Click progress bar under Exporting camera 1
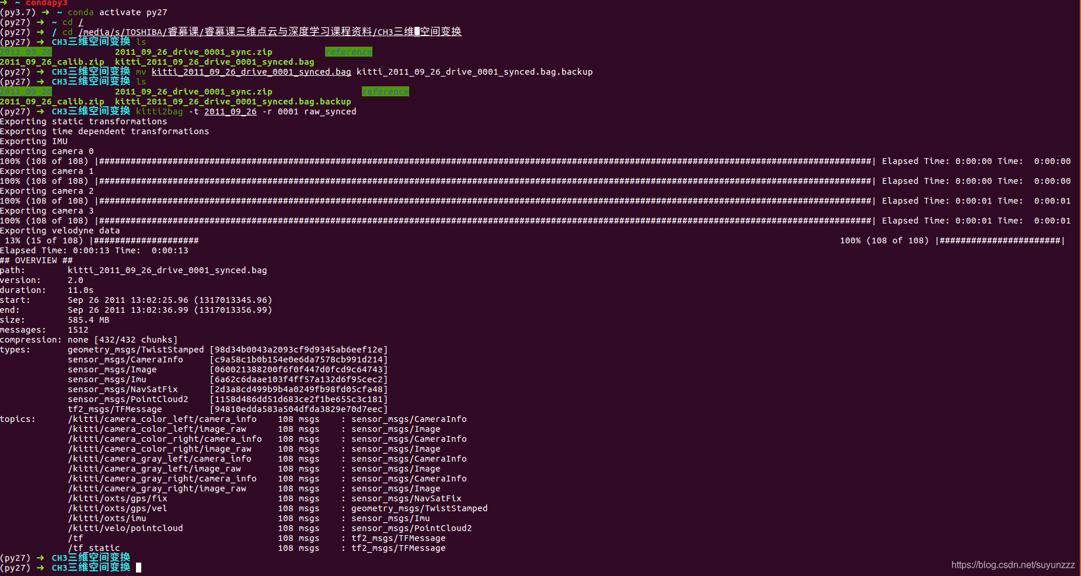Screen dimensions: 1081x576 click(x=485, y=181)
